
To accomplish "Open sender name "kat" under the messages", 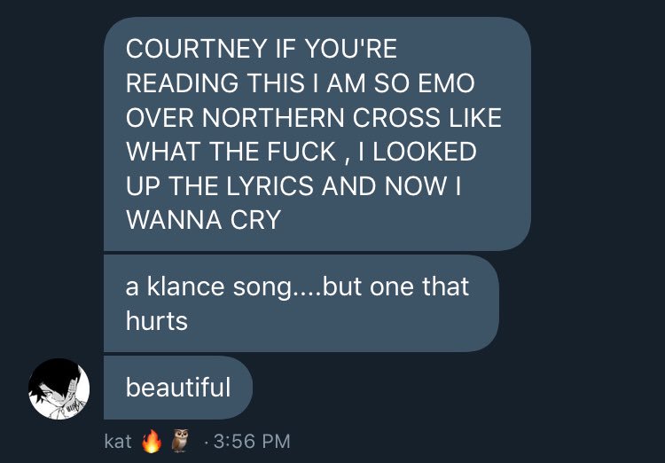I will [118, 442].
